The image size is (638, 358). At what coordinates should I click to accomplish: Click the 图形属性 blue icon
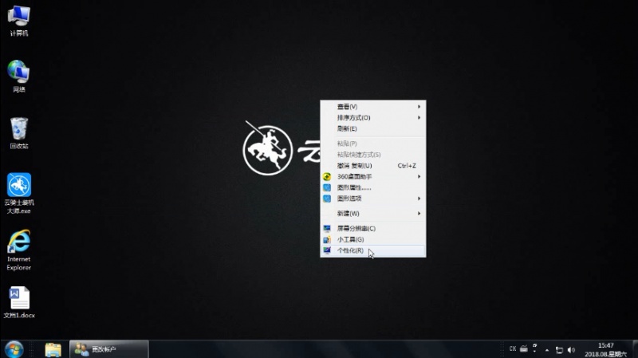click(x=327, y=187)
